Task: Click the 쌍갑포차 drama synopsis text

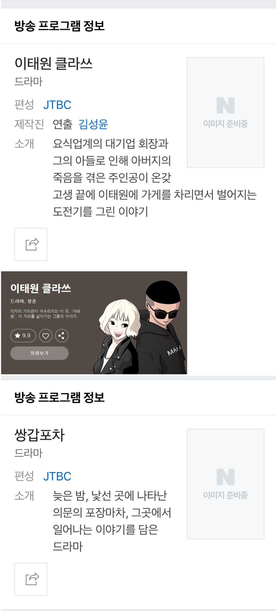Action: pyautogui.click(x=112, y=521)
